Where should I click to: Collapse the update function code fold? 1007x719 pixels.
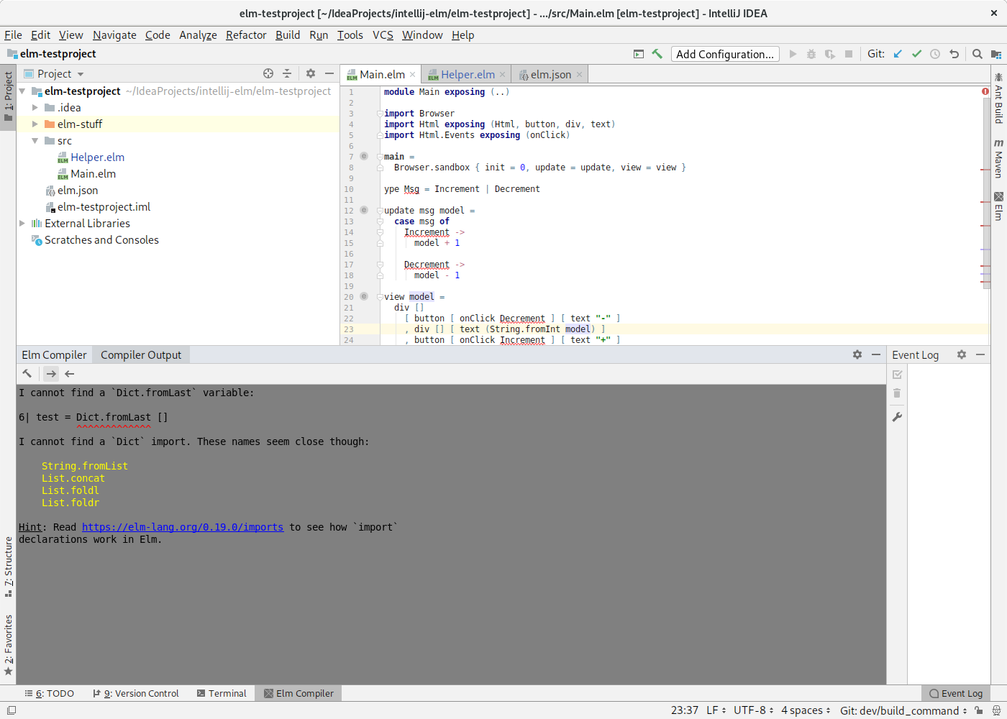tap(380, 211)
